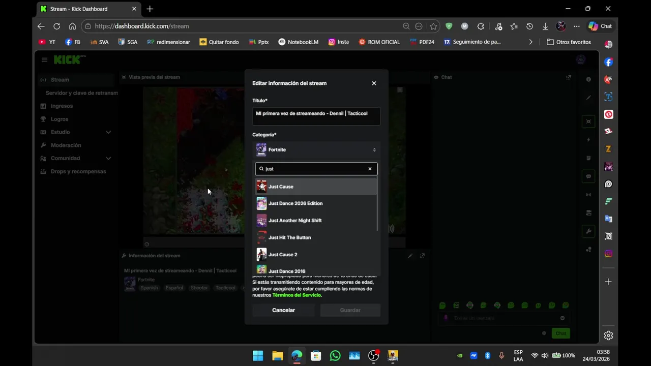Open the taskbar volume control
This screenshot has width=651, height=366.
click(x=545, y=356)
